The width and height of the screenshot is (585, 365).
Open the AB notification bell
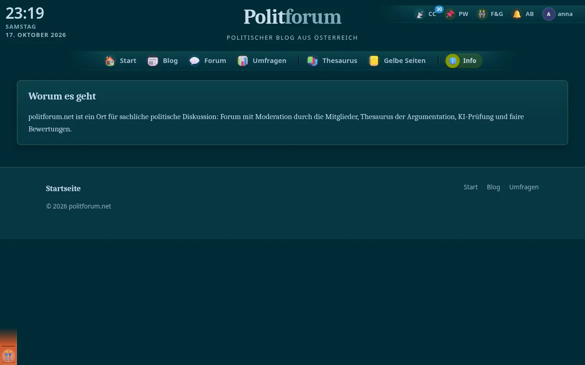(517, 14)
